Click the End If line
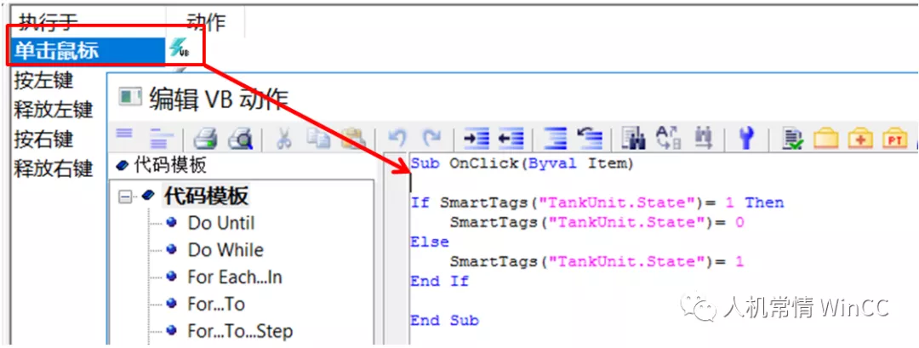 [440, 282]
